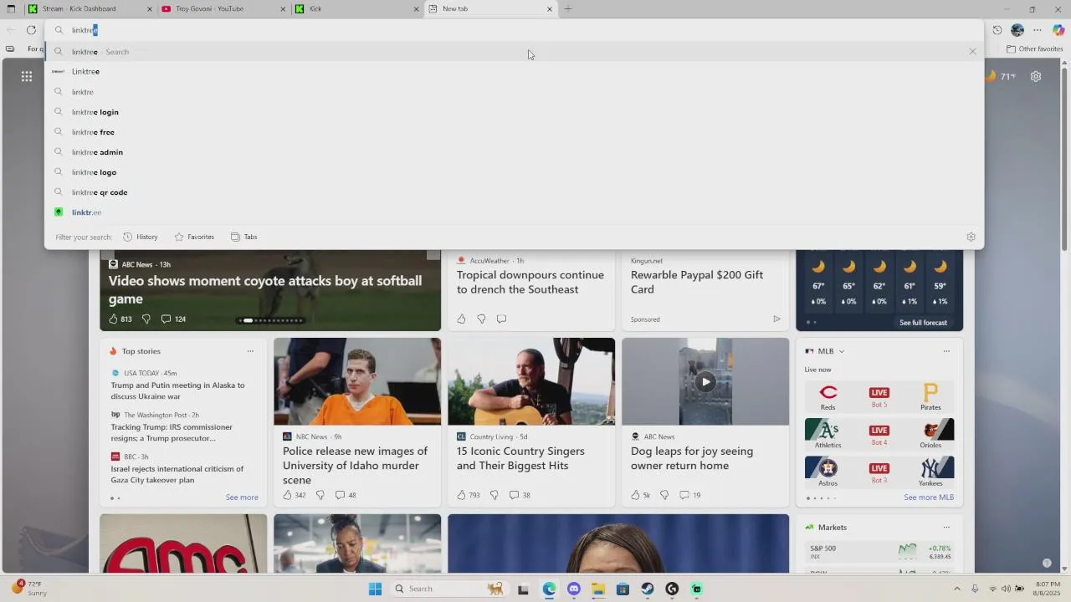Open See more top stories link
This screenshot has width=1071, height=602.
click(x=242, y=497)
